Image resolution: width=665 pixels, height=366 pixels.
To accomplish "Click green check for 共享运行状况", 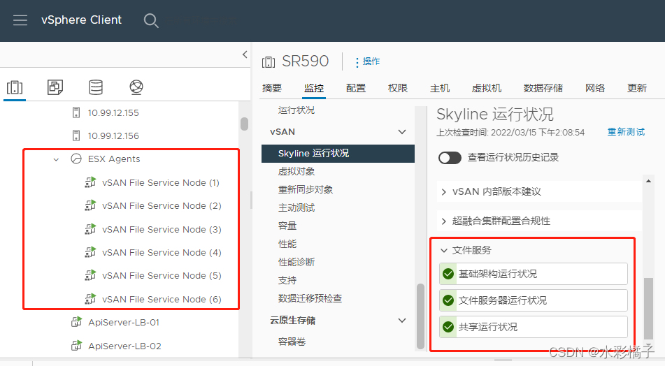I will [x=448, y=327].
